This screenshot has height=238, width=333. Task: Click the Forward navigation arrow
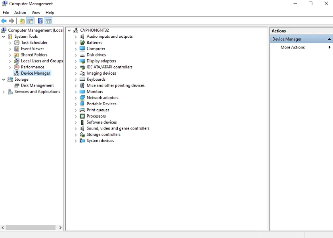pos(11,21)
